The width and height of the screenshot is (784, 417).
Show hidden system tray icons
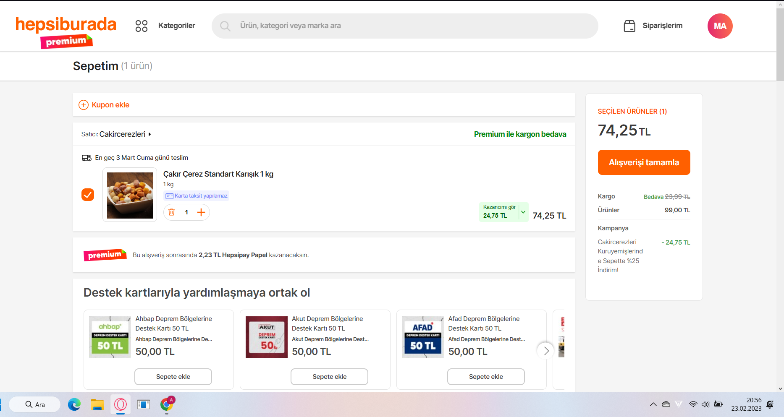coord(653,404)
